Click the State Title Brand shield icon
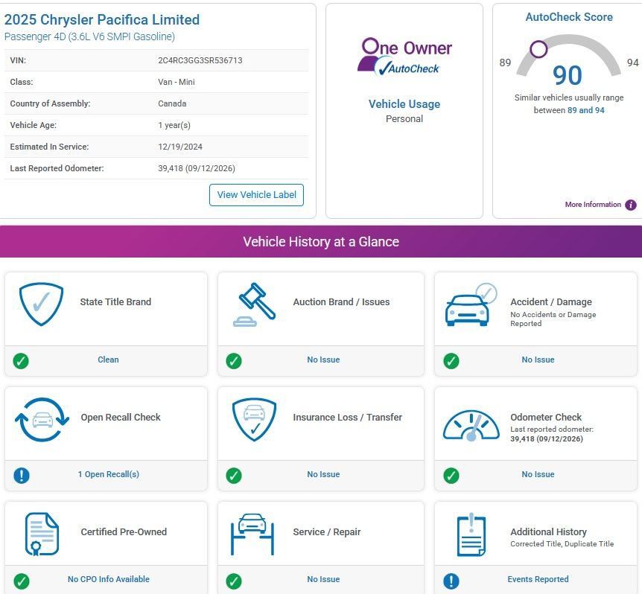Image resolution: width=642 pixels, height=594 pixels. (x=41, y=304)
